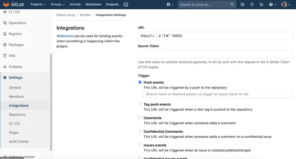Open the Audit Events sub-item
This screenshot has height=159, width=296.
pyautogui.click(x=19, y=141)
